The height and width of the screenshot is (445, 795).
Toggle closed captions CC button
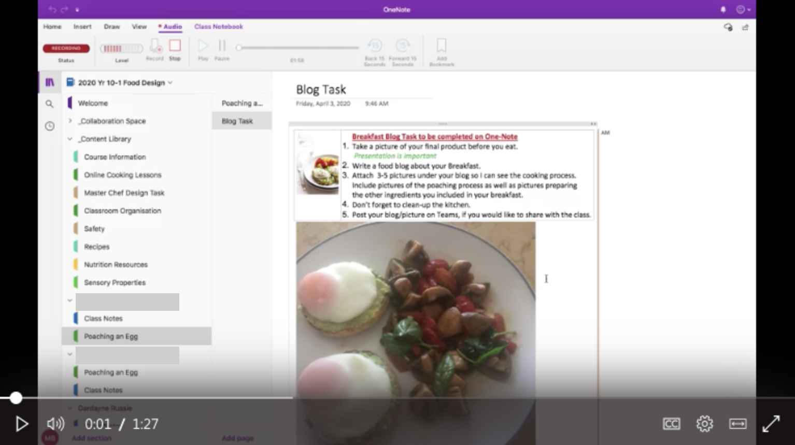(671, 424)
